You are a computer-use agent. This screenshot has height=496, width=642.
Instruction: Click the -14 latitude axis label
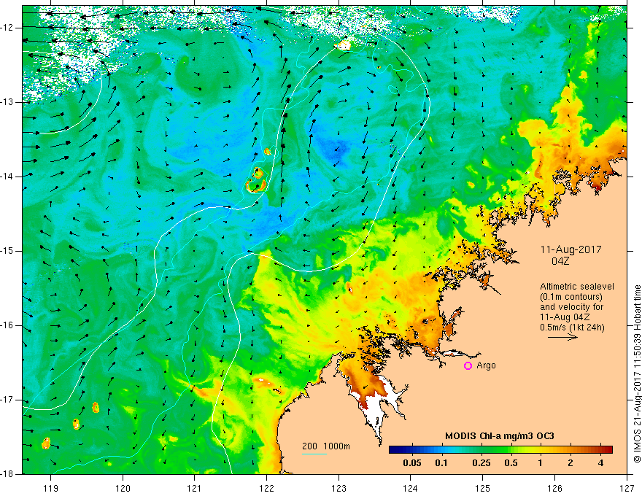[x=8, y=177]
